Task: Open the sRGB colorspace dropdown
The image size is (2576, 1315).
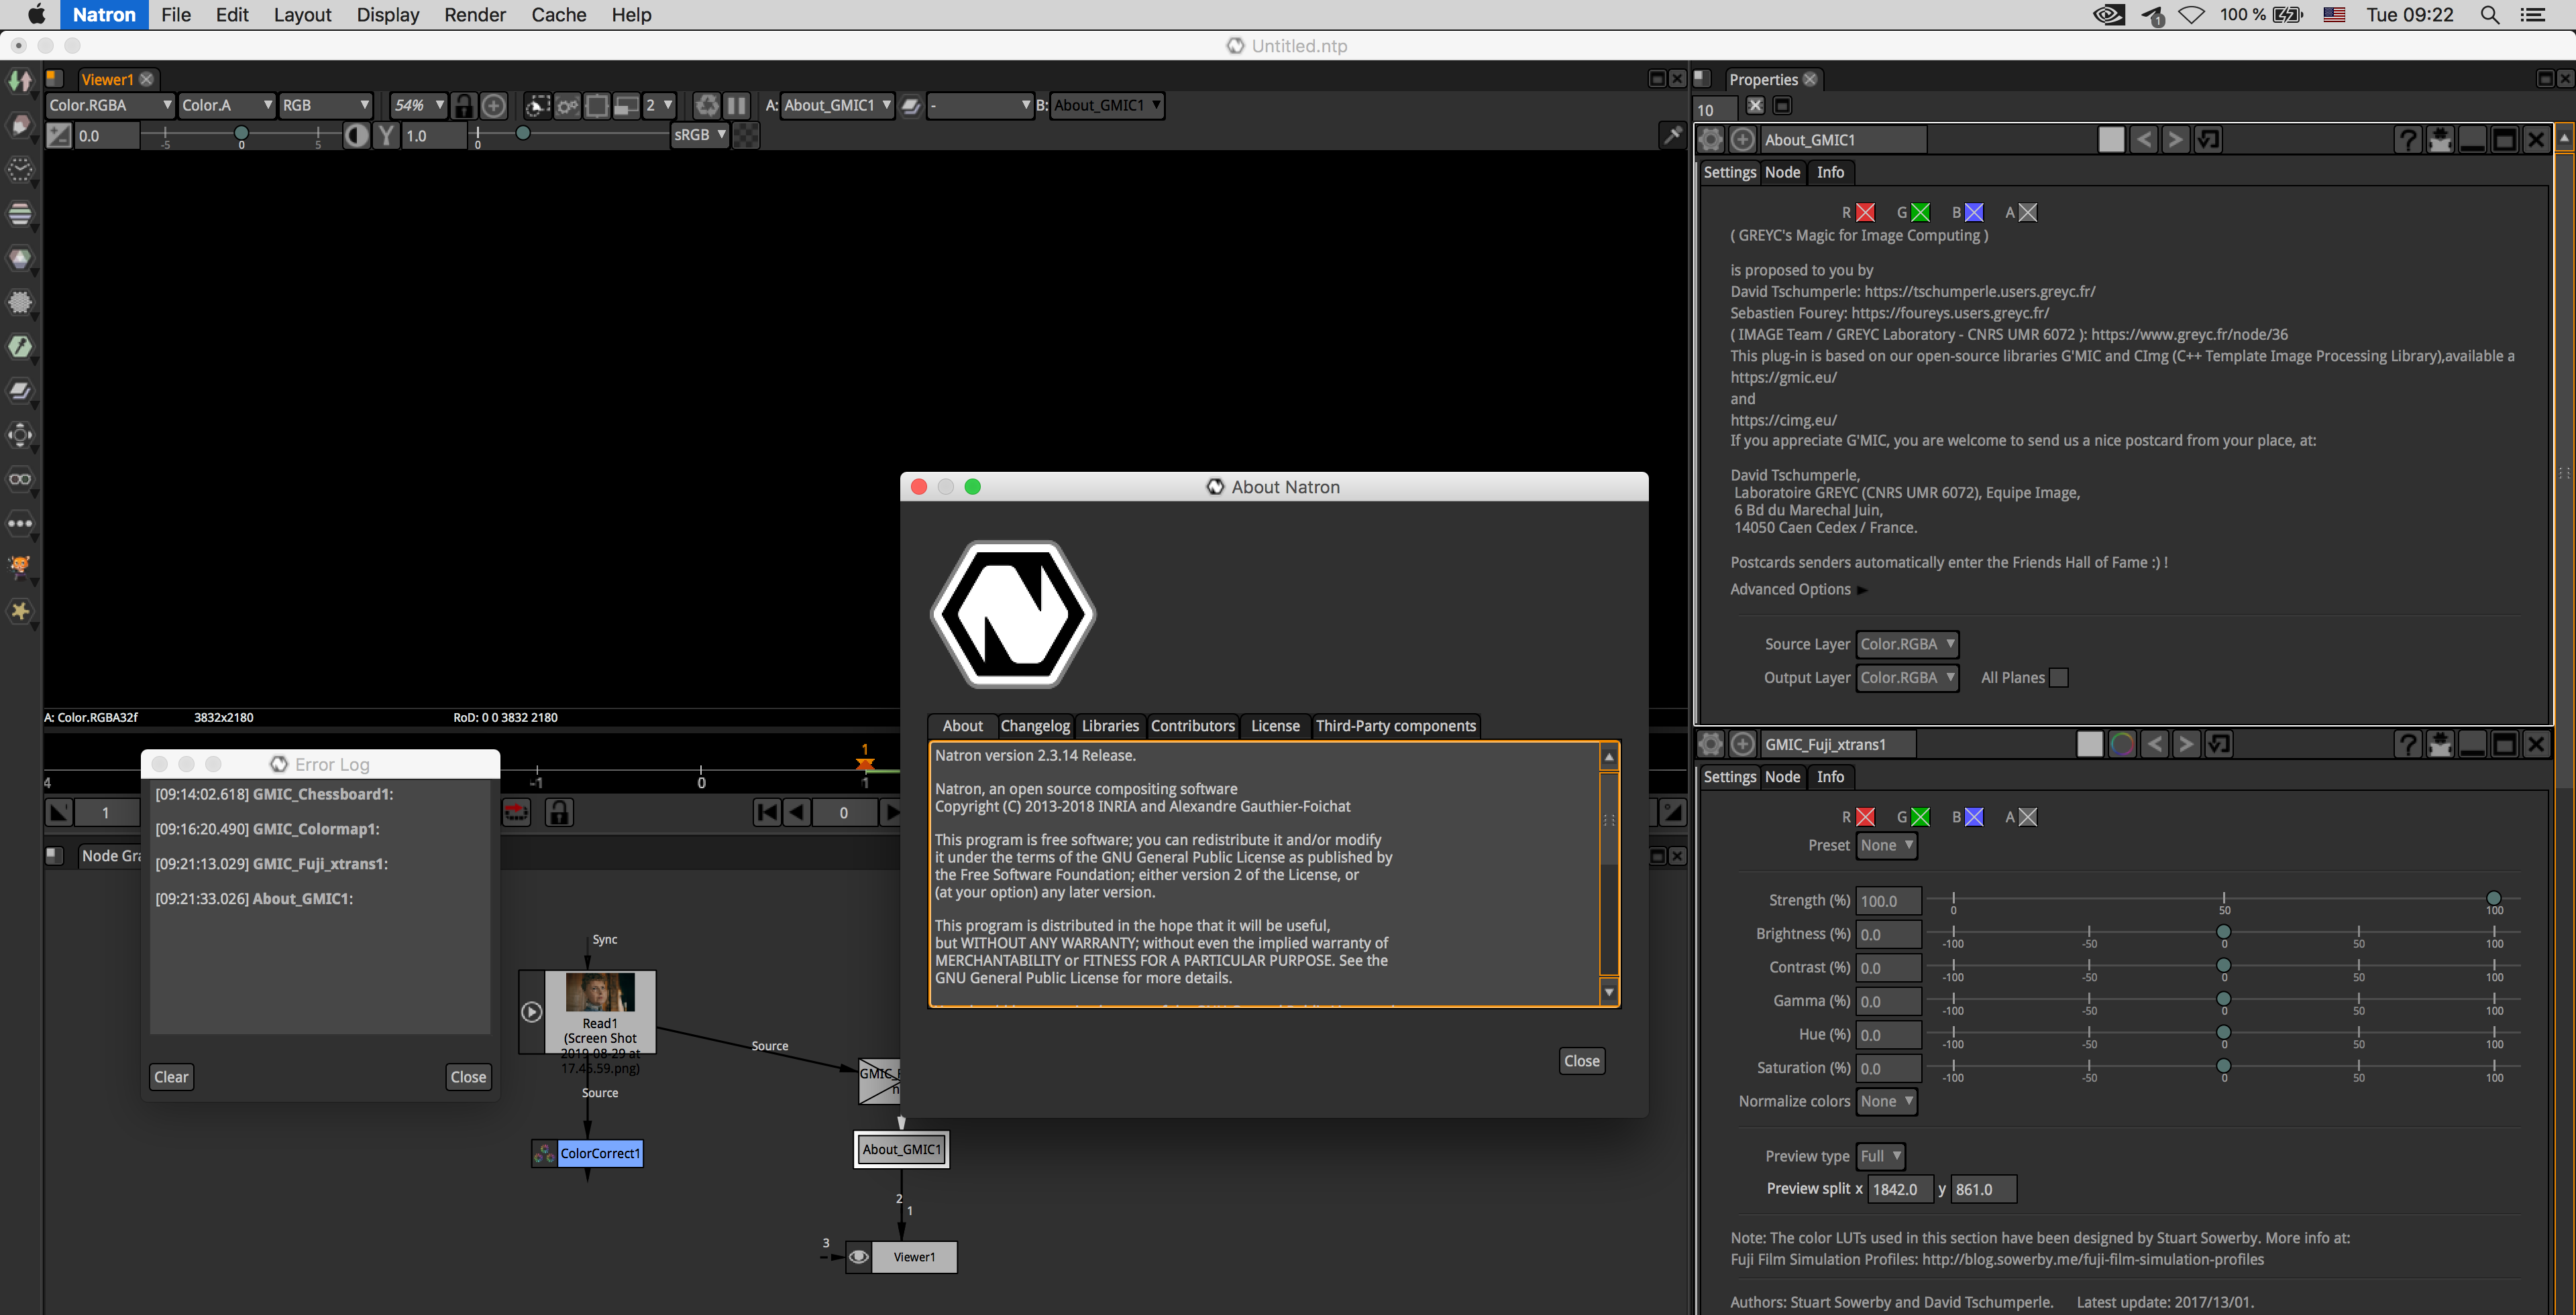Action: point(700,135)
